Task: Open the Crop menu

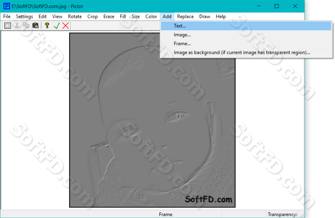Action: 92,16
